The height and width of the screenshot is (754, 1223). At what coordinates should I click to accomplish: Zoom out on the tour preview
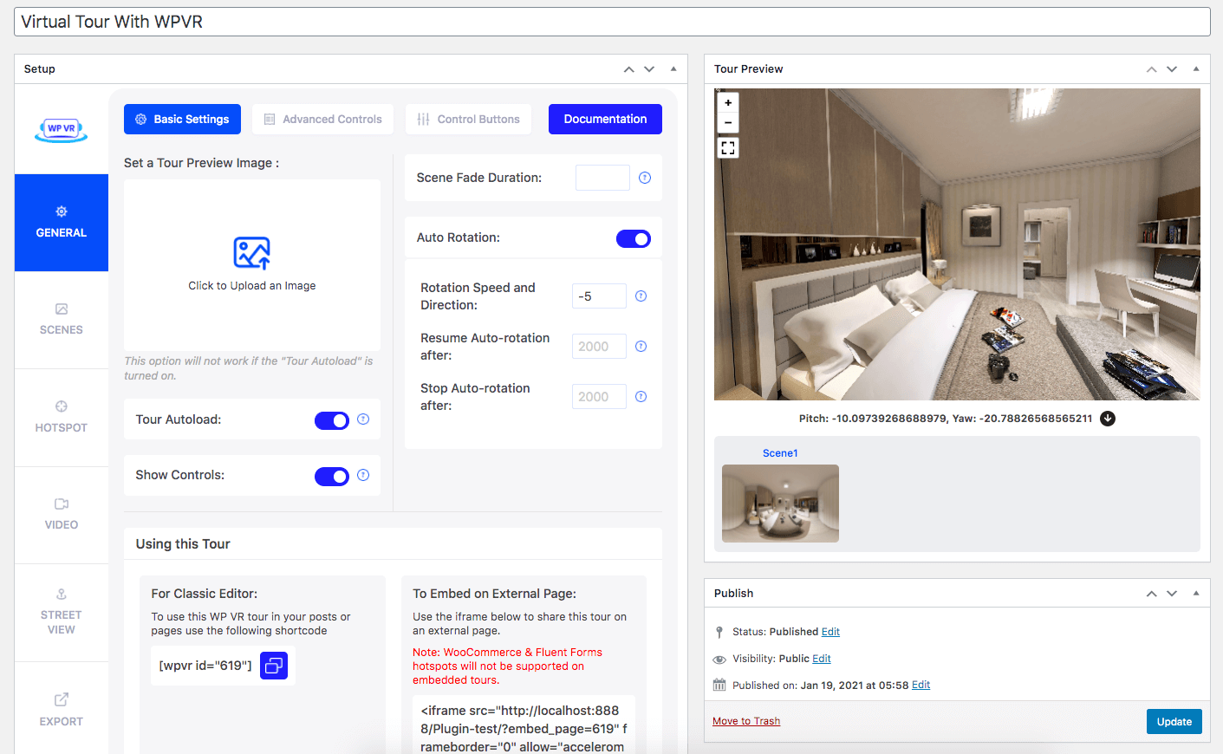(728, 123)
